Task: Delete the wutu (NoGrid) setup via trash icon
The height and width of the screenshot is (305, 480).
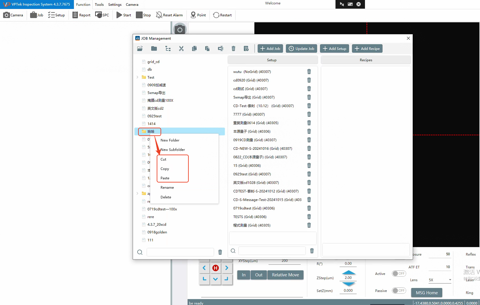Action: point(309,72)
